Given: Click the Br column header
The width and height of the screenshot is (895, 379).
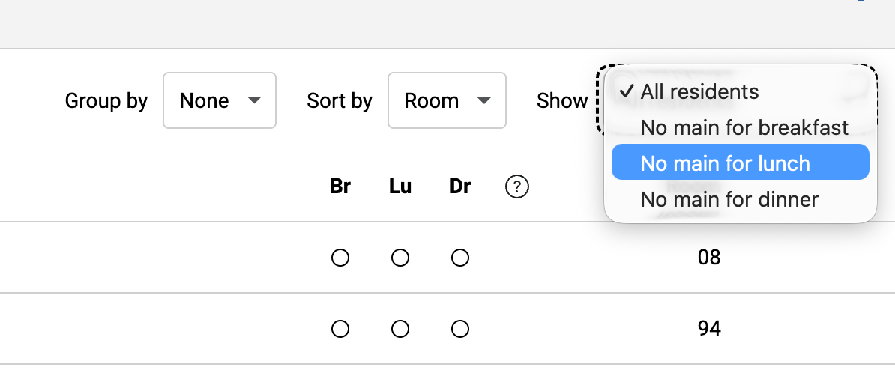Looking at the screenshot, I should click(x=340, y=187).
